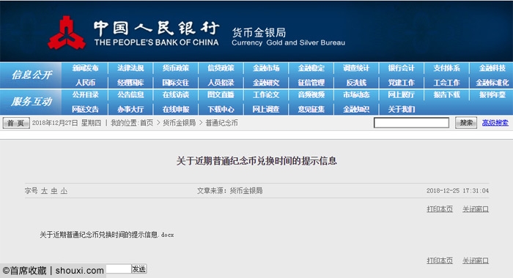Open 工作论文 under 服务互动
Image resolution: width=513 pixels, height=278 pixels.
point(266,94)
